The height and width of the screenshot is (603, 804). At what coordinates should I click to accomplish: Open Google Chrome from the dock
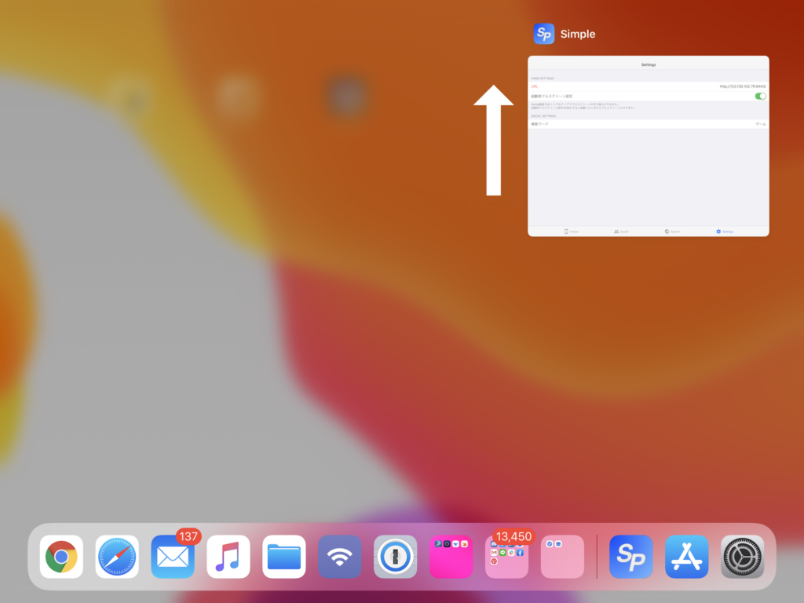(x=61, y=557)
